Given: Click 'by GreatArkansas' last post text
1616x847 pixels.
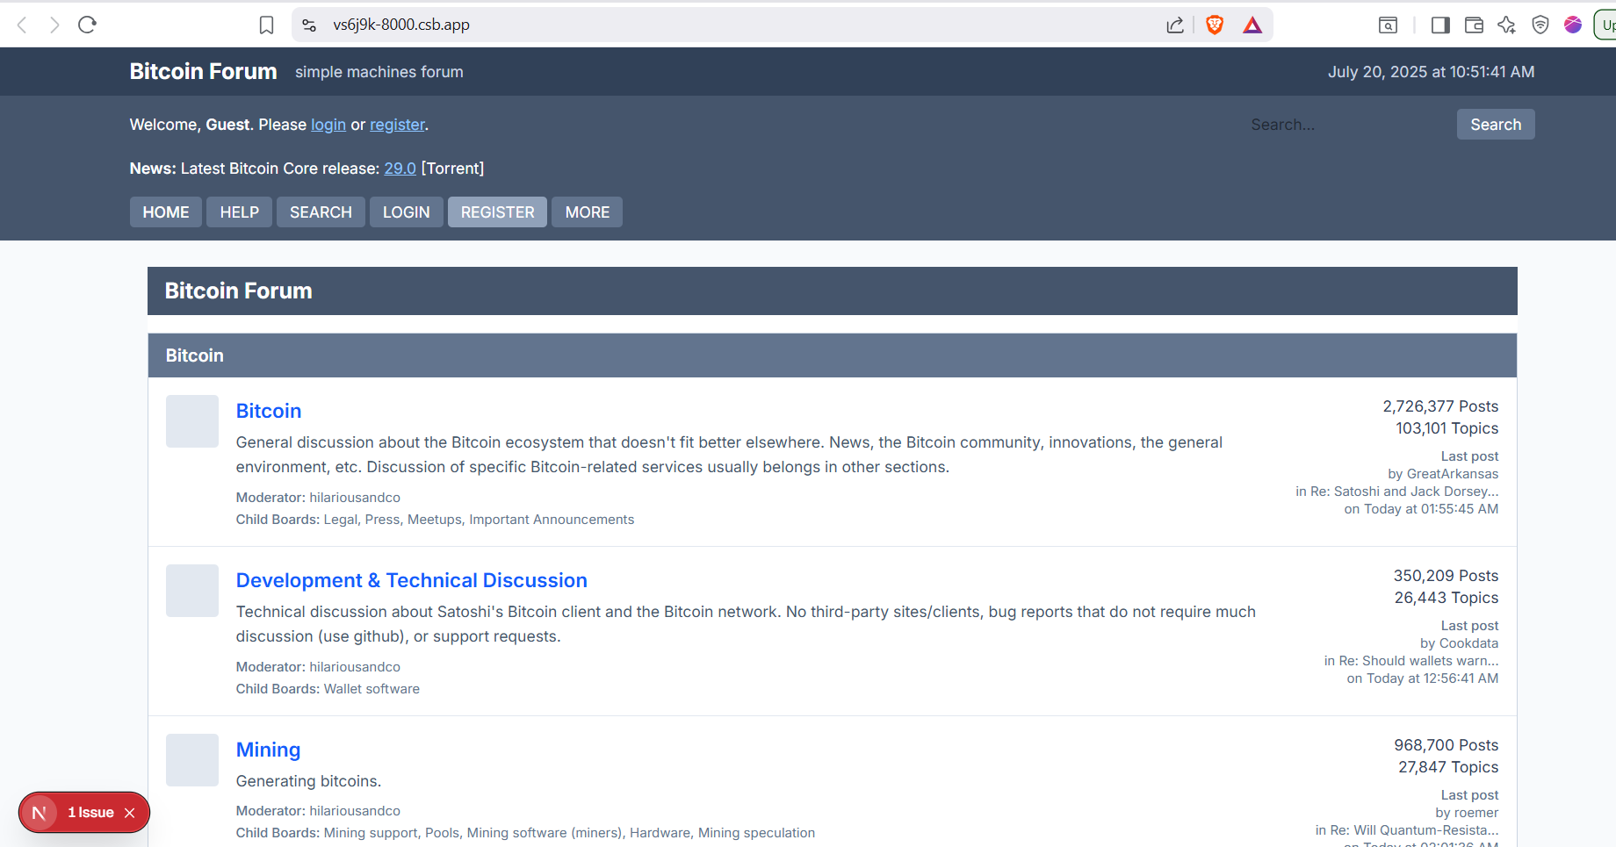Looking at the screenshot, I should click(x=1443, y=474).
